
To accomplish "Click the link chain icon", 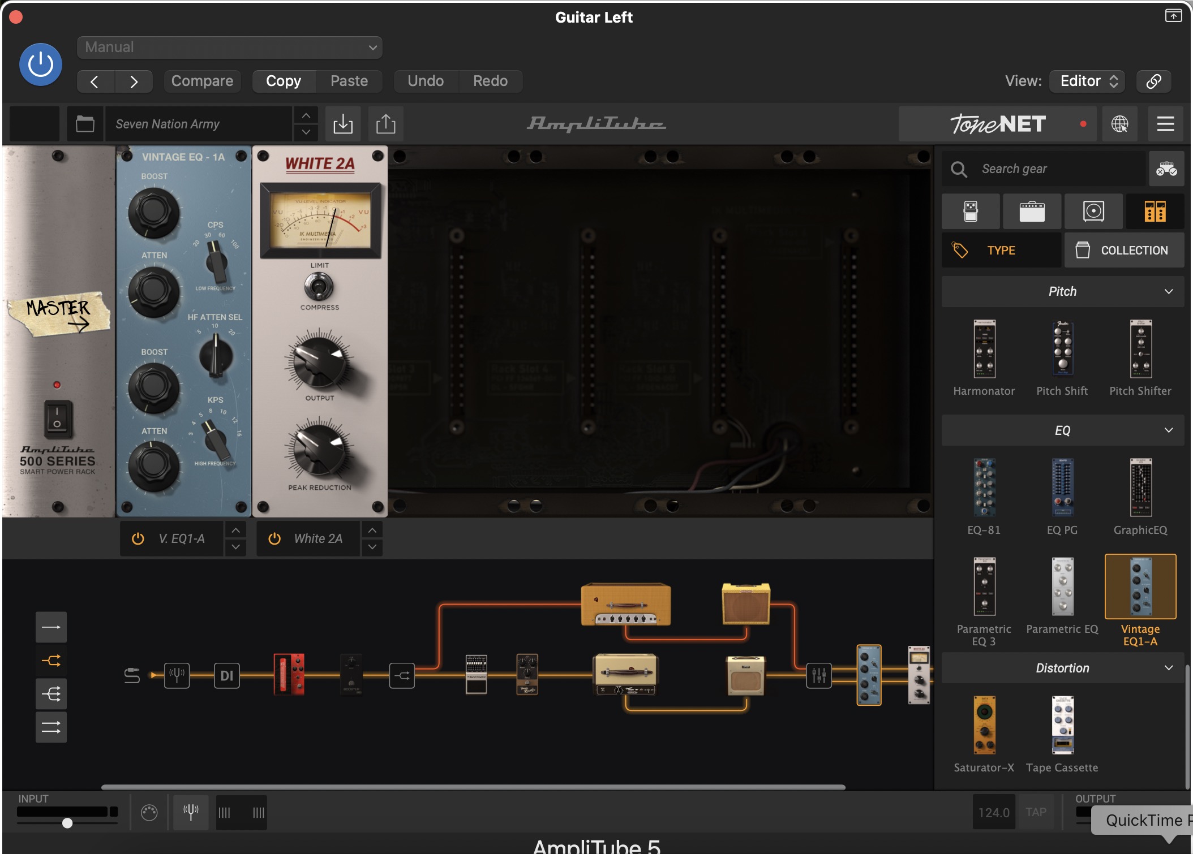I will (1153, 81).
